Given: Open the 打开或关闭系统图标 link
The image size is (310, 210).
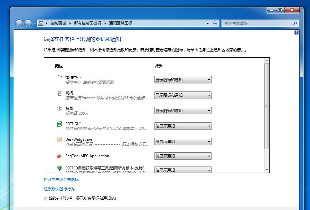Looking at the screenshot, I should (61, 180).
